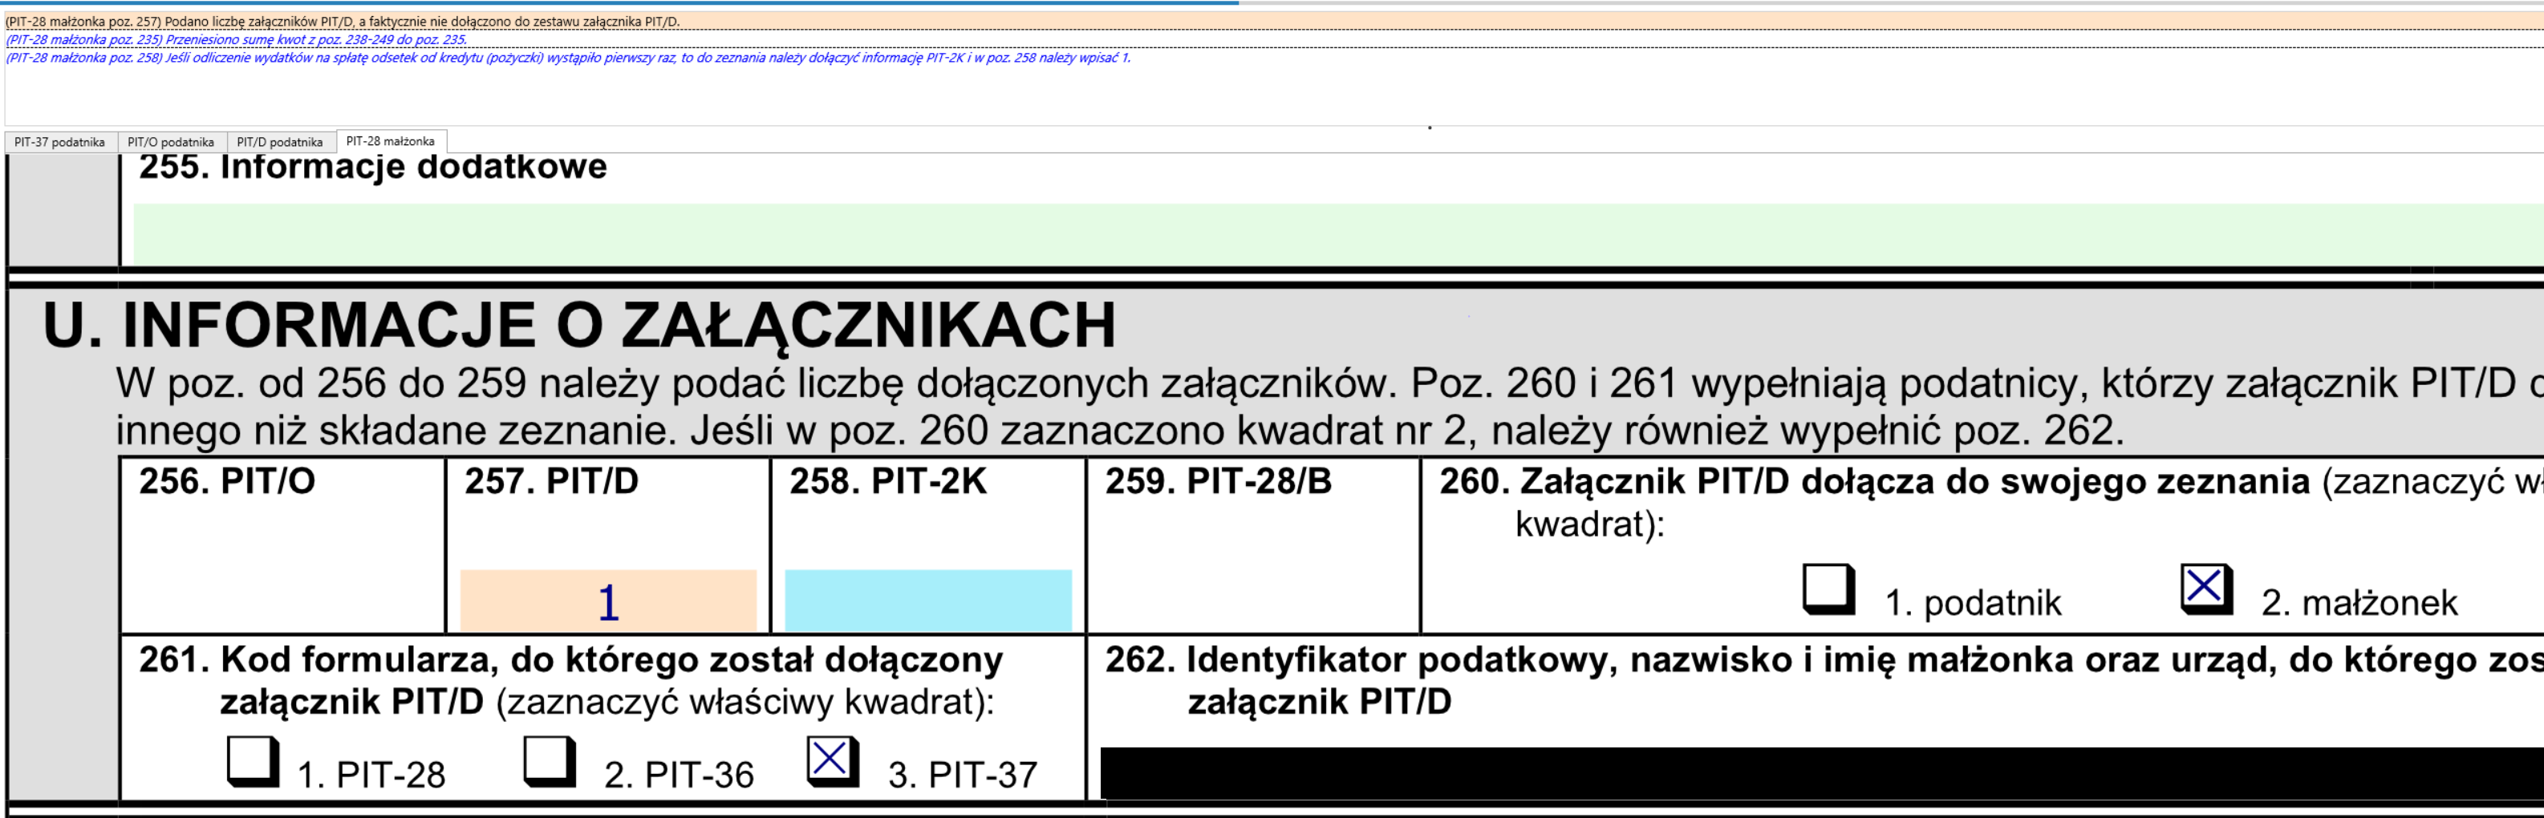Click the blacked-out field 262 identifier box
Viewport: 2544px width, 818px height.
click(1778, 772)
